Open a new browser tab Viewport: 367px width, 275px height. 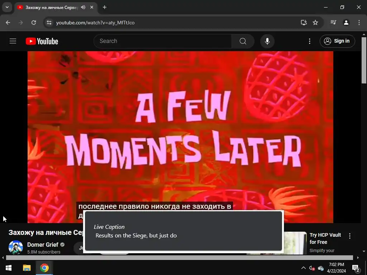(x=105, y=7)
